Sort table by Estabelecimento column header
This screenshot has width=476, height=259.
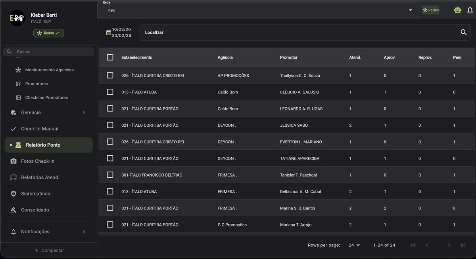coord(137,57)
